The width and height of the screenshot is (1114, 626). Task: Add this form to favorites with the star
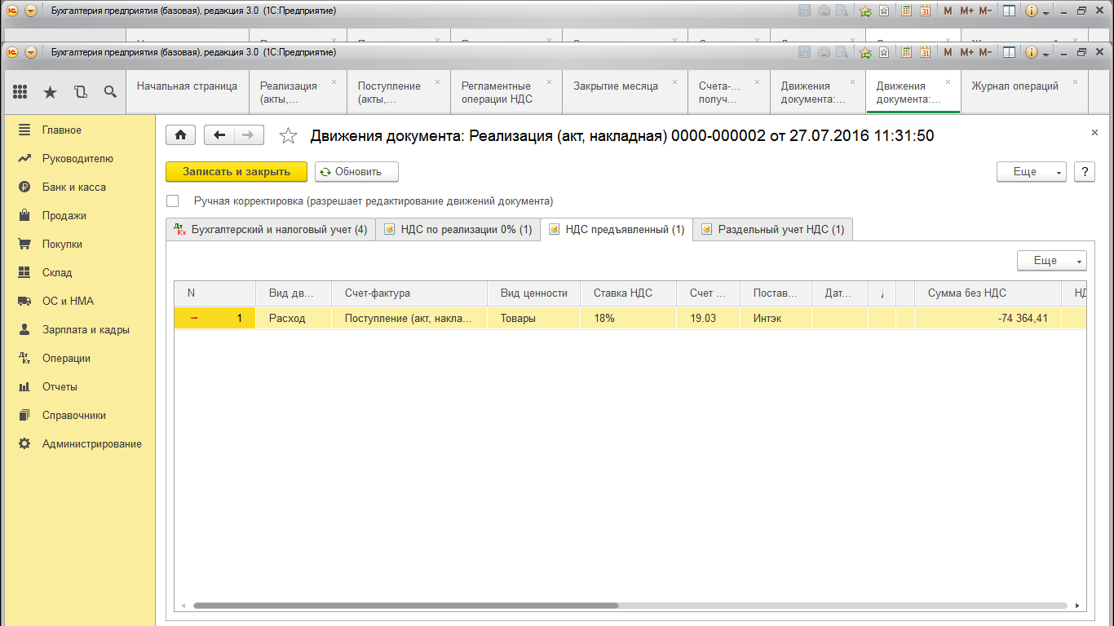[x=288, y=136]
